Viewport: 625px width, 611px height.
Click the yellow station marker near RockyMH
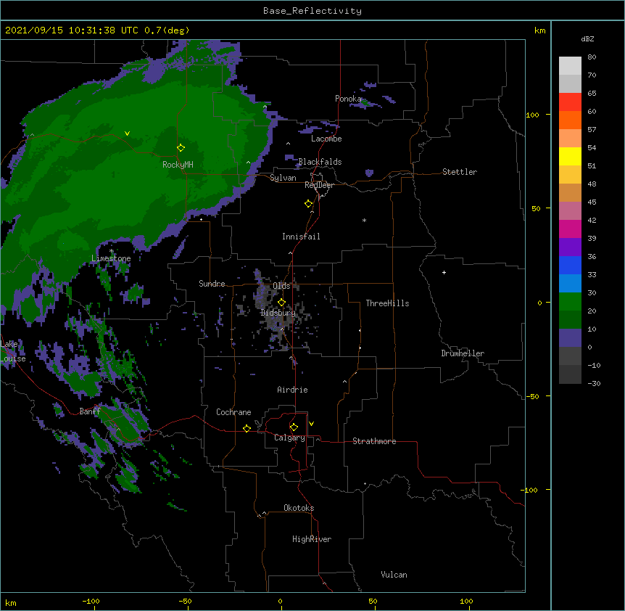(181, 148)
